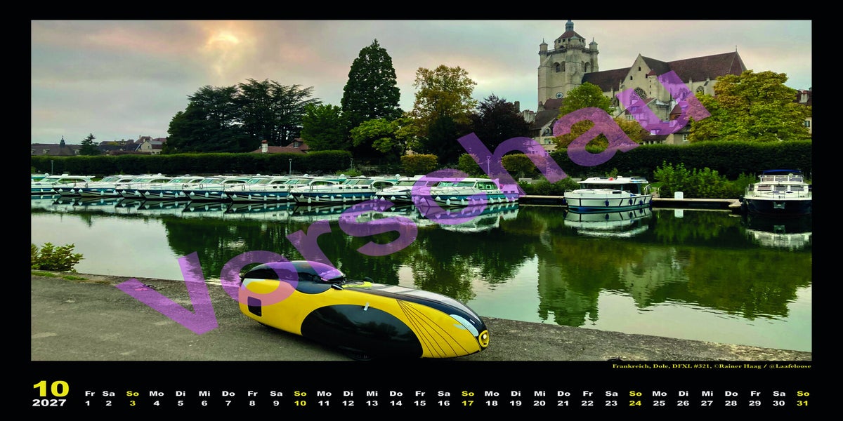Select the large month number 10
Image resolution: width=843 pixels, height=421 pixels.
coord(51,389)
